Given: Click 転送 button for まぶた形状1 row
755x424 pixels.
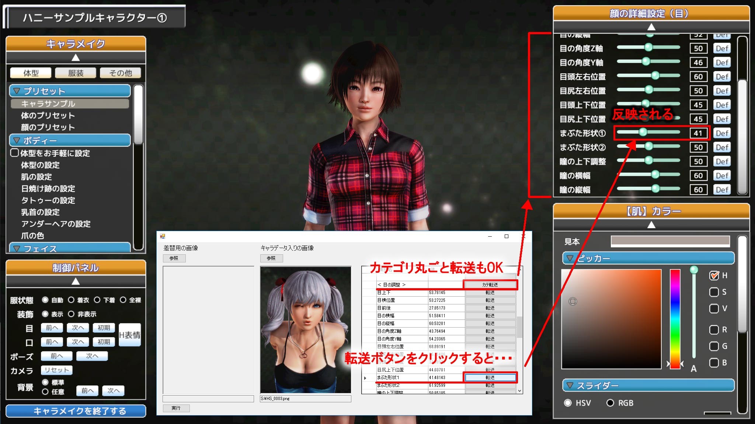Looking at the screenshot, I should click(490, 378).
